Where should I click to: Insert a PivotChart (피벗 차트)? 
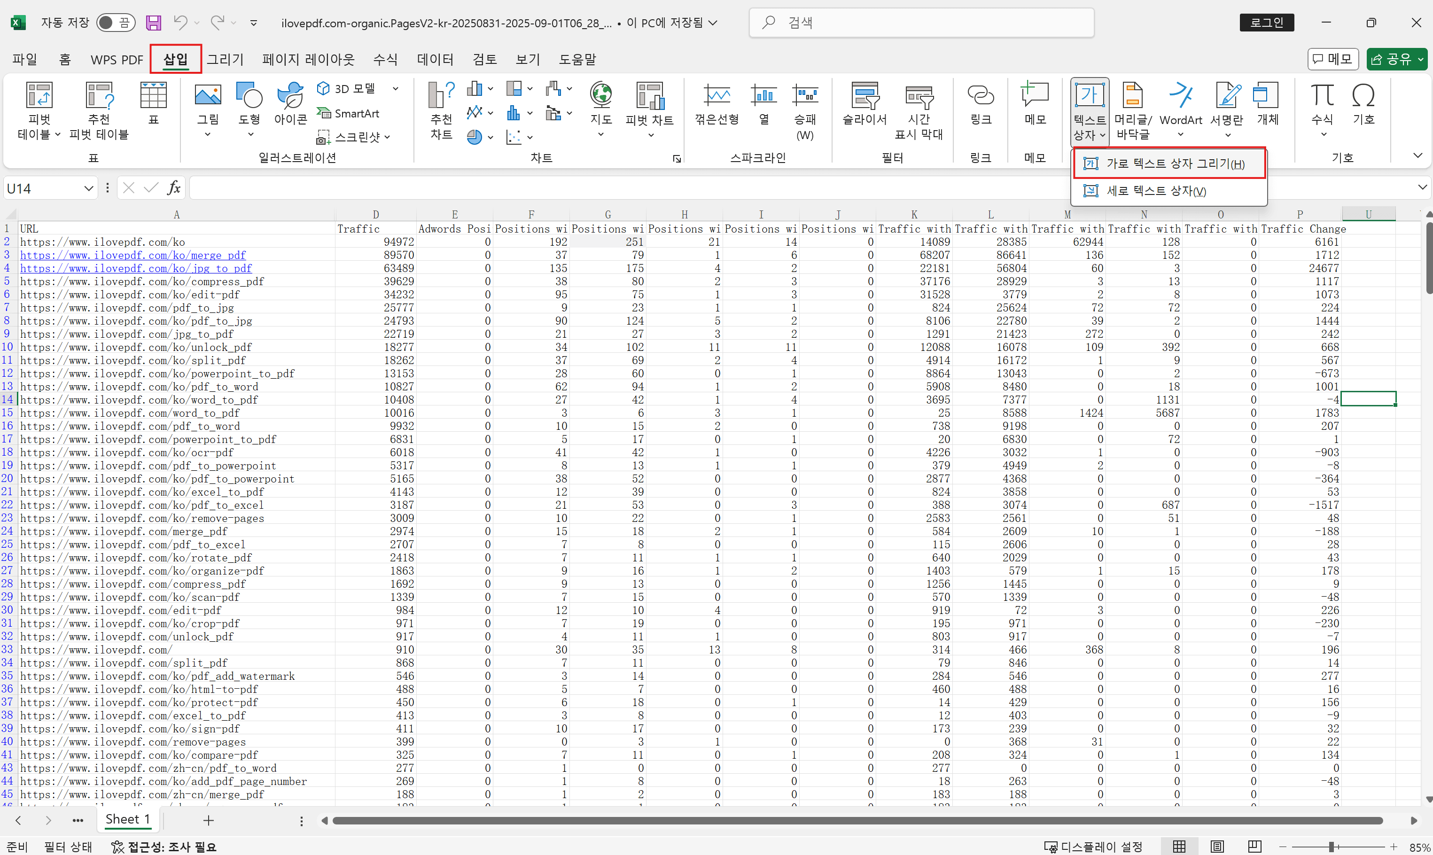pos(650,109)
